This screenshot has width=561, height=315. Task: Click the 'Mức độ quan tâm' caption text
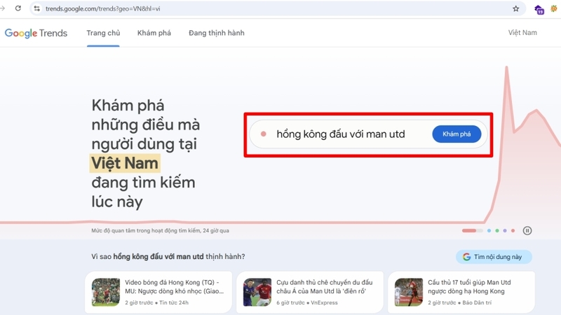point(160,231)
